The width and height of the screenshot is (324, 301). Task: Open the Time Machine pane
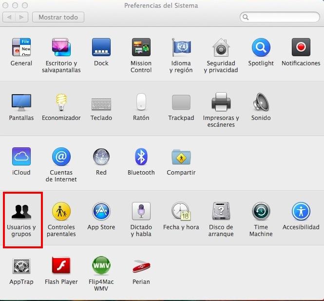[x=261, y=211]
